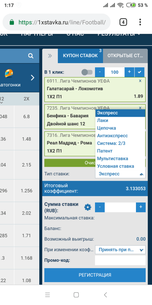
Task: Remove Галатасарай - Локомотив bet with x
Action: point(140,81)
